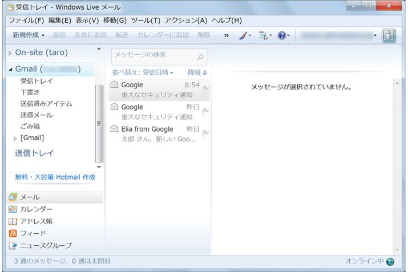Image resolution: width=408 pixels, height=272 pixels.
Task: Click the window title mail app icon
Action: [10, 7]
